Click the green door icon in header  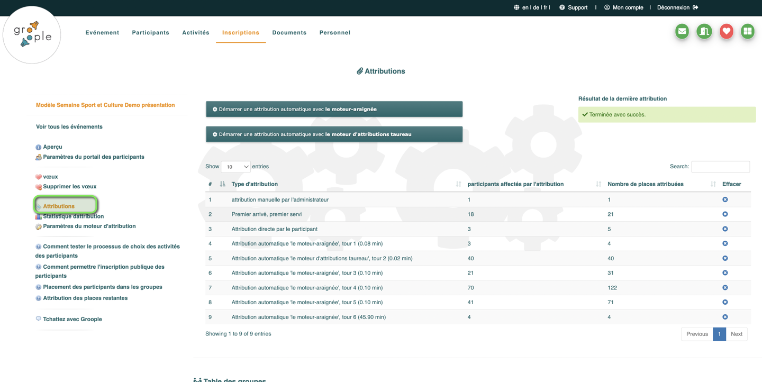pyautogui.click(x=704, y=31)
